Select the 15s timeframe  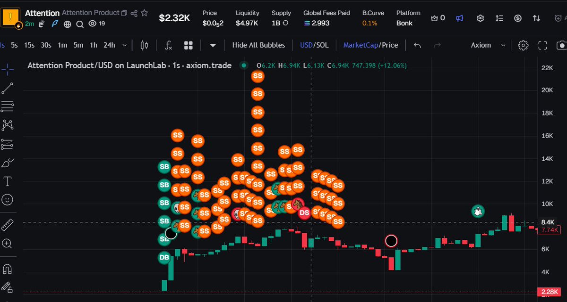(x=29, y=45)
